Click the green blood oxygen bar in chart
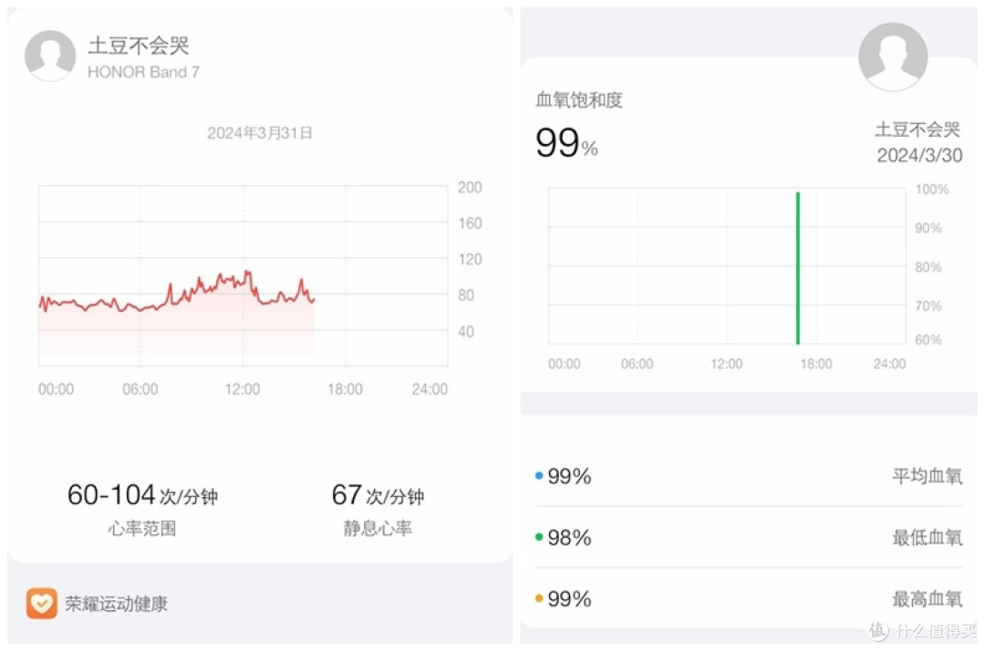Image resolution: width=985 pixels, height=651 pixels. click(x=798, y=268)
